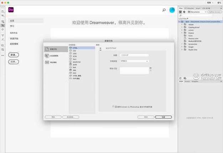The width and height of the screenshot is (223, 153).
Task: Open the document type HTML5 dropdown
Action: 134,61
